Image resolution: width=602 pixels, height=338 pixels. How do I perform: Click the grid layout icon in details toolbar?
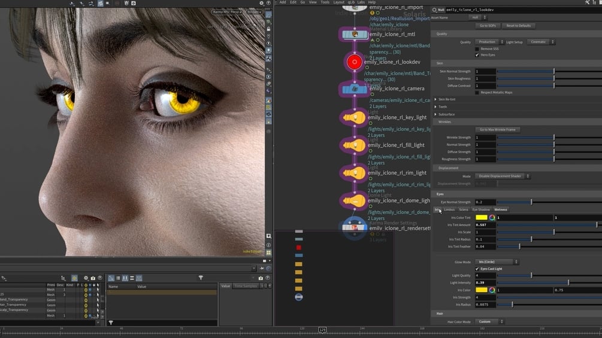click(x=139, y=278)
